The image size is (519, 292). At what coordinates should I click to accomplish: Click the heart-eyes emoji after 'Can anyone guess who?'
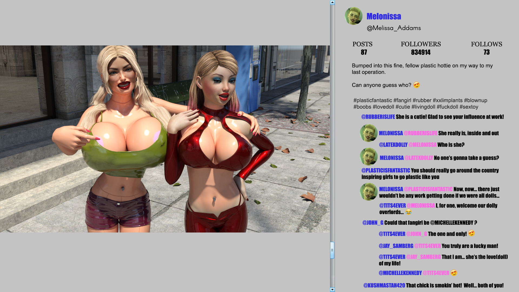[417, 85]
